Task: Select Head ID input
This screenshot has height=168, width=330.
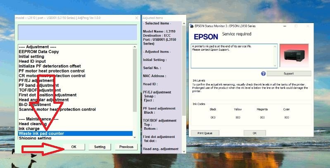Action: [32, 61]
